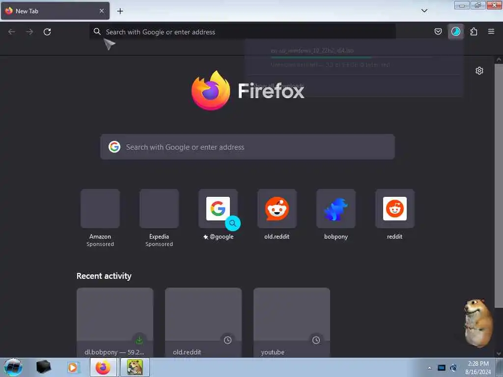Select the New Tab tab
This screenshot has height=377, width=503.
pyautogui.click(x=55, y=11)
